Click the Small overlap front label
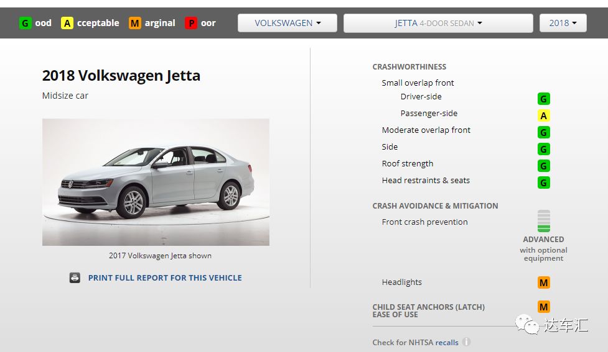The height and width of the screenshot is (352, 608). [x=418, y=83]
